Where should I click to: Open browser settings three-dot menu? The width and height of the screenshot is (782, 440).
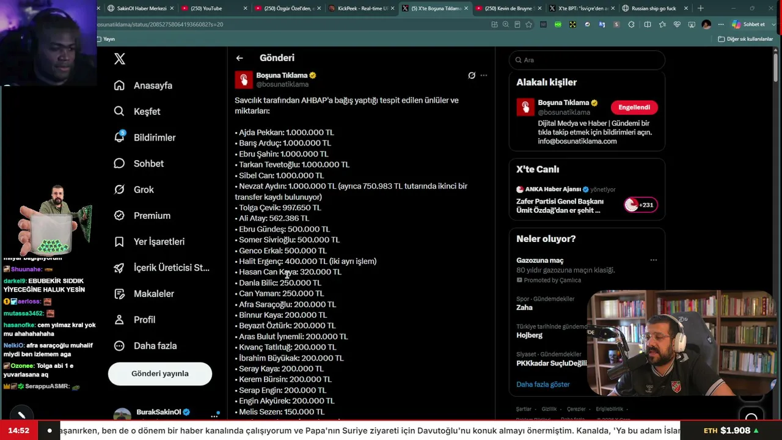[x=722, y=24]
